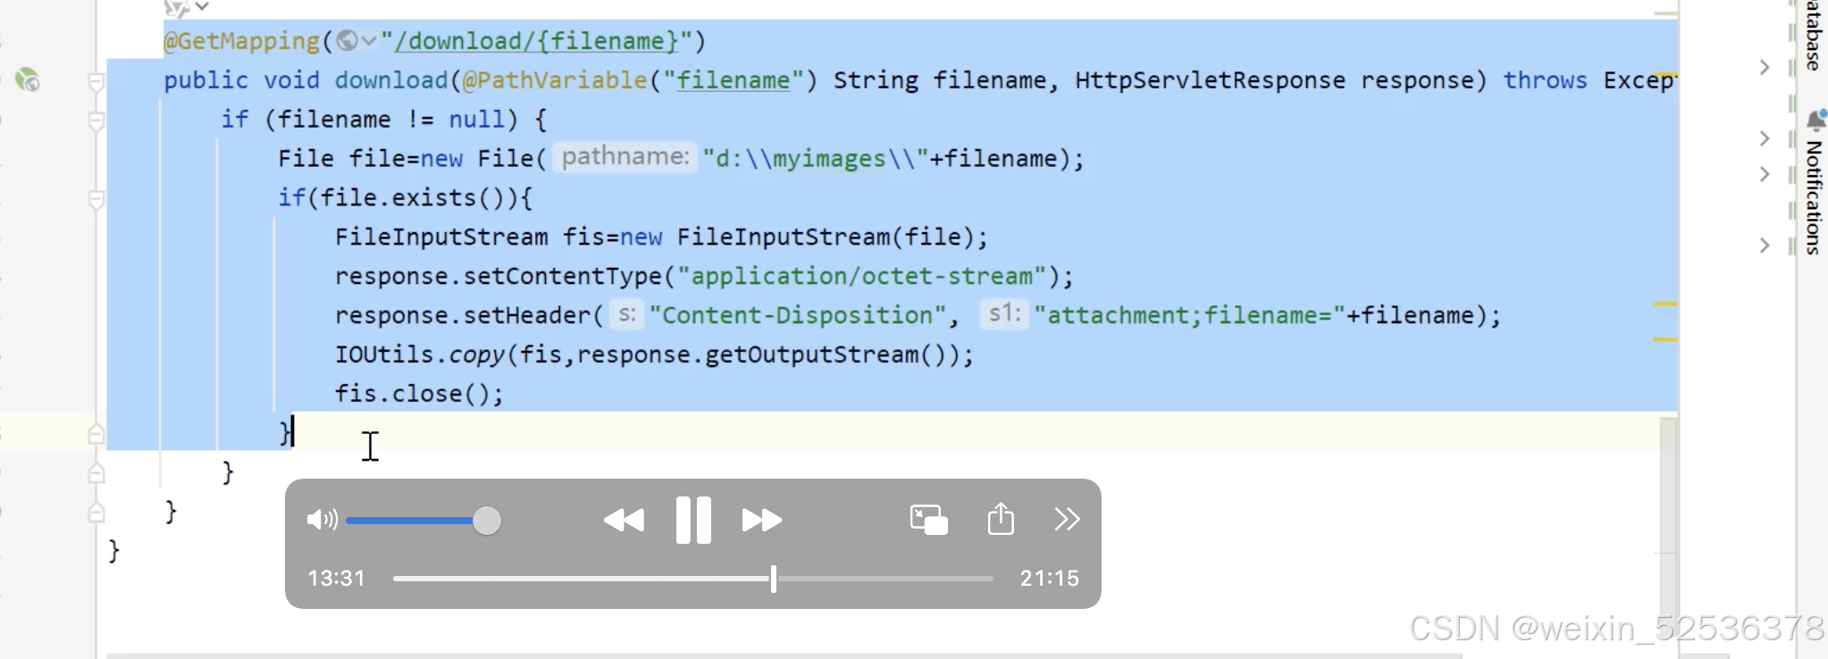Click the "Content-Disposition" header string
Screen dimensions: 1828x659
coord(798,315)
